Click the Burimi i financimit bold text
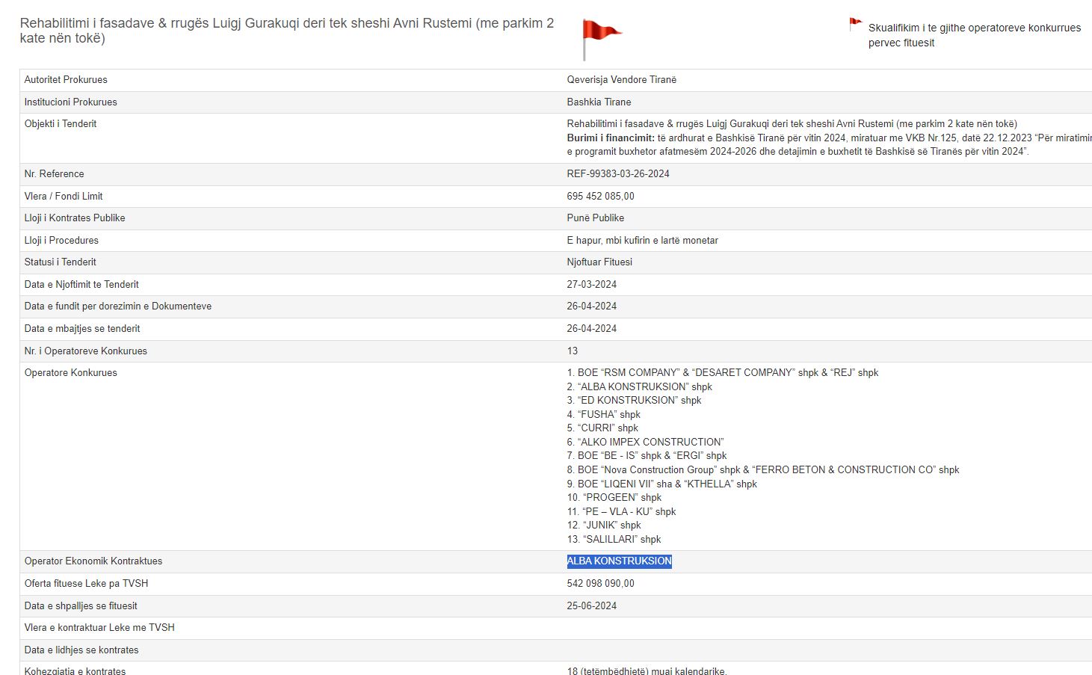This screenshot has width=1092, height=675. click(611, 138)
